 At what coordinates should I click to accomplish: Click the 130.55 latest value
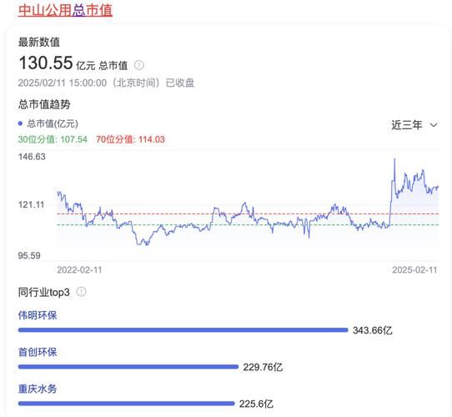(46, 63)
